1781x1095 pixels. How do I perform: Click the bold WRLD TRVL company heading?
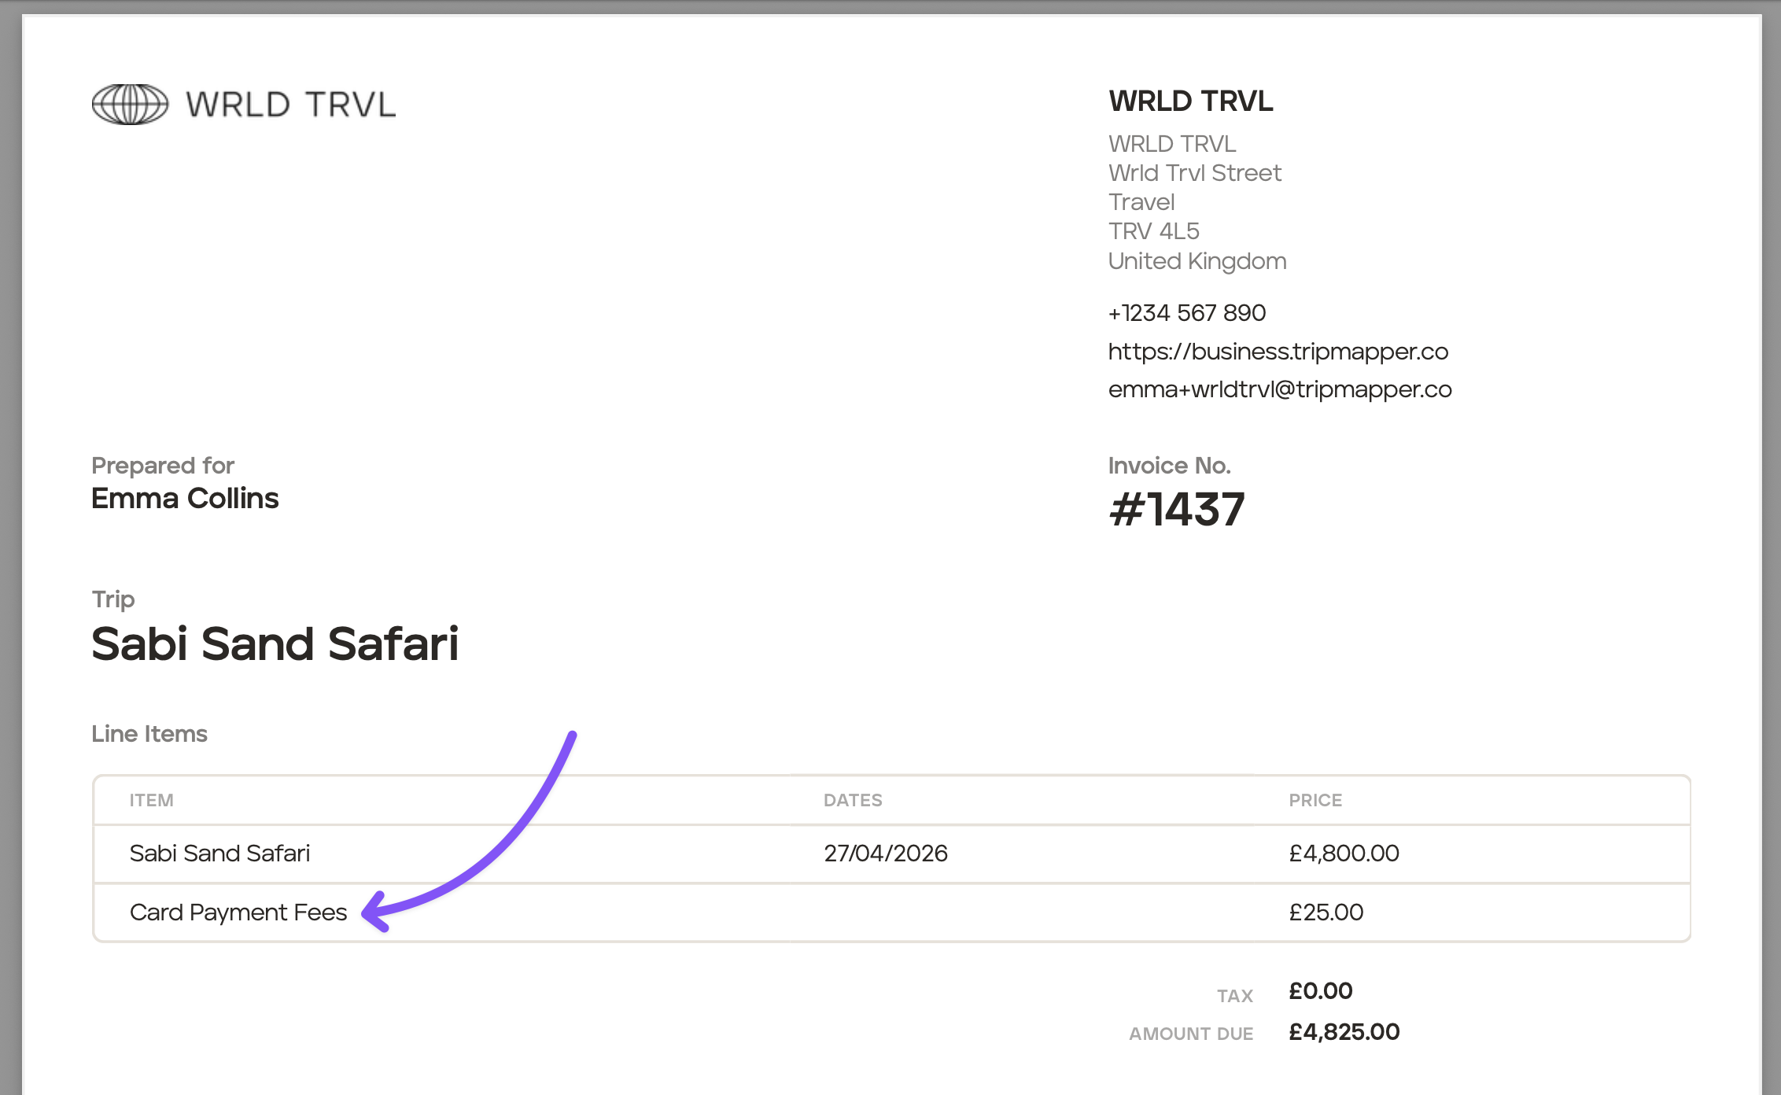point(1190,101)
